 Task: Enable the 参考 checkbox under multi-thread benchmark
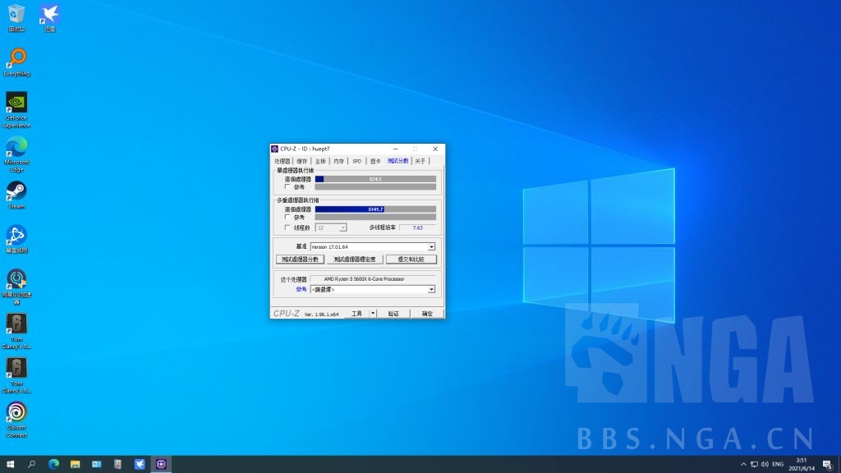click(x=287, y=218)
